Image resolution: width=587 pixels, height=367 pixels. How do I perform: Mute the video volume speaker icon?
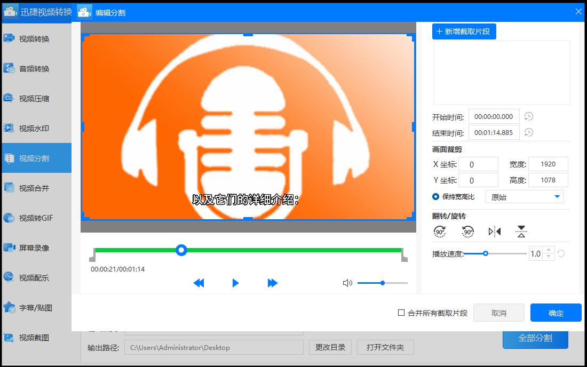[x=347, y=283]
